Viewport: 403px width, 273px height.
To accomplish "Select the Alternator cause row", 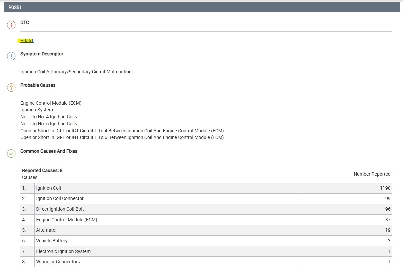I will click(206, 230).
